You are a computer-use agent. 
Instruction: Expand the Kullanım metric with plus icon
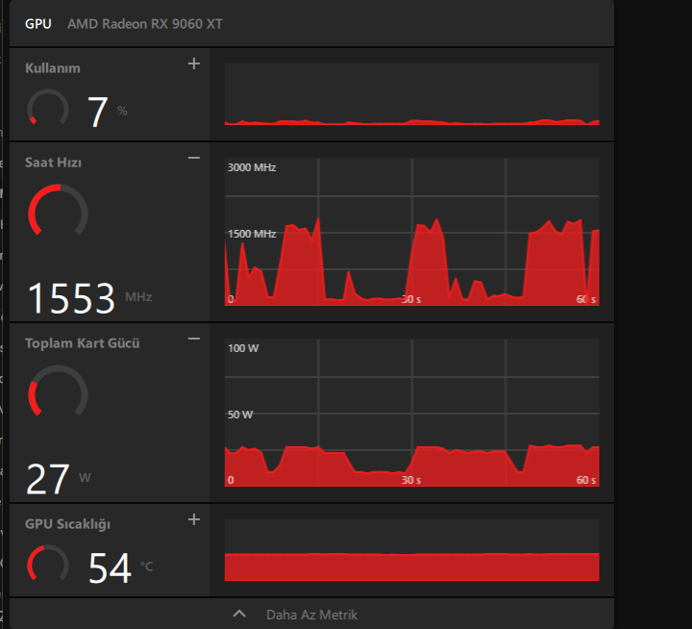click(x=194, y=63)
